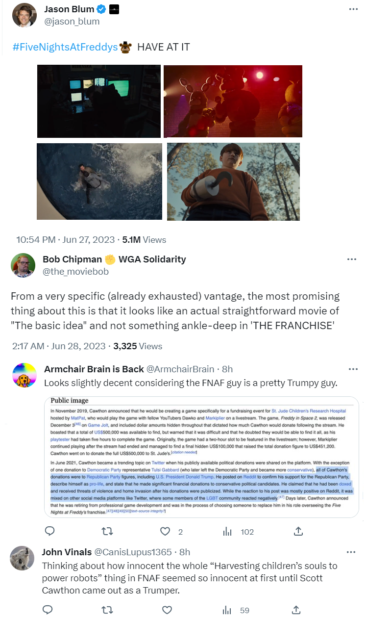Screen dimensions: 366x620
Task: Open the boy with hook hand image
Action: click(233, 181)
